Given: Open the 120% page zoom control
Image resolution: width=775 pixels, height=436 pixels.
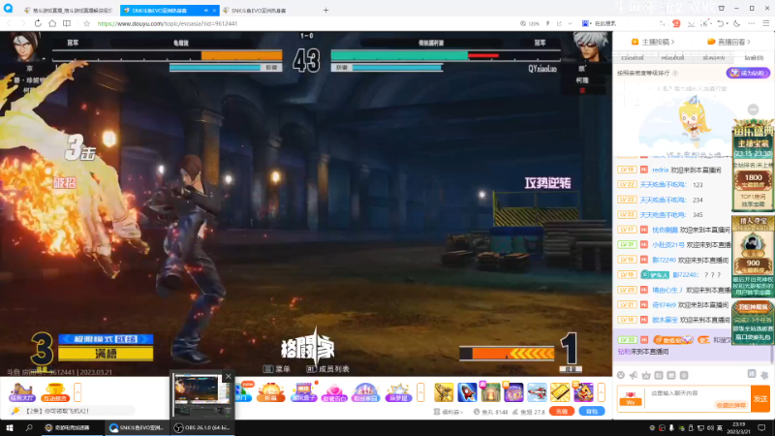Looking at the screenshot, I should point(530,23).
